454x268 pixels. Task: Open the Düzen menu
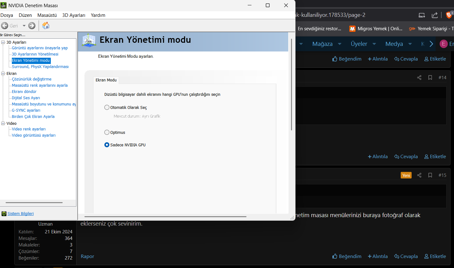coord(25,15)
